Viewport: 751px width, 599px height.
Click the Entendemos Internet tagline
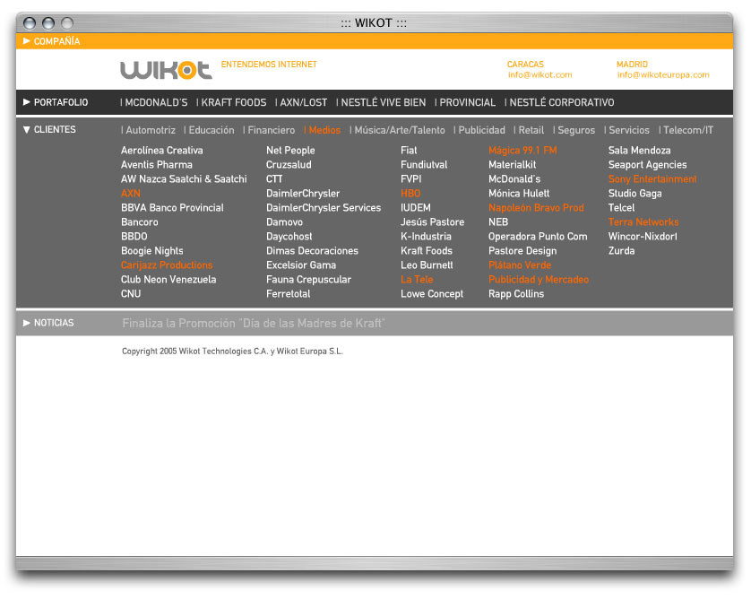click(269, 65)
